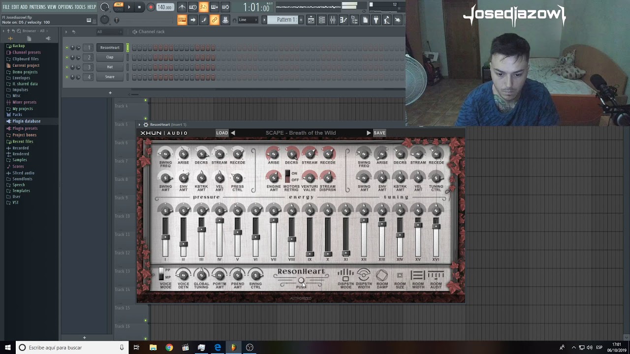Toggle PAT/SONG mode switch

click(118, 6)
